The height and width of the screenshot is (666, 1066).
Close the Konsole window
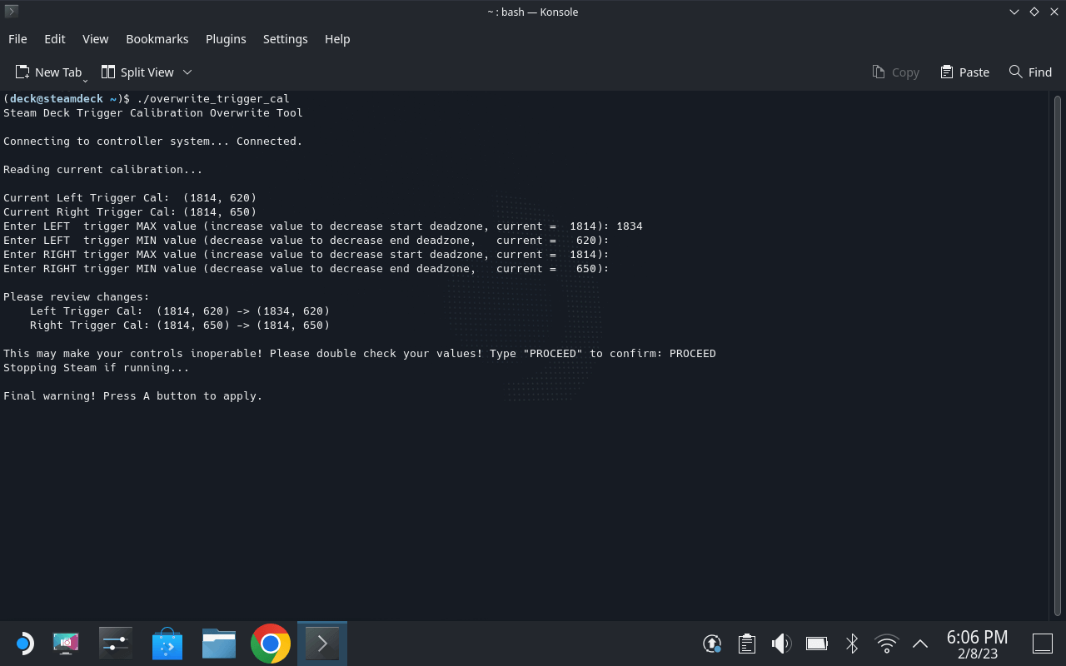(1054, 12)
